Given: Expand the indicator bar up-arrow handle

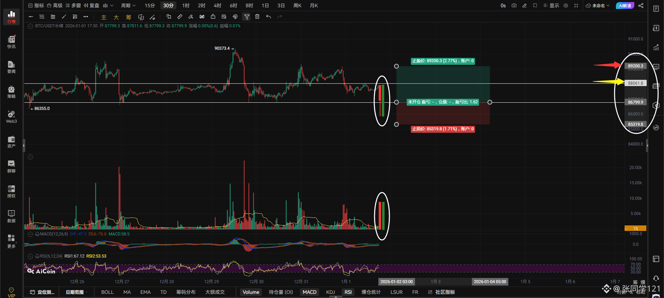Looking at the screenshot, I should tap(335, 297).
